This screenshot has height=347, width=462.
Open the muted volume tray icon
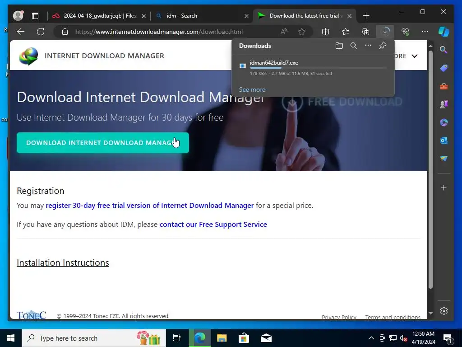[403, 338]
